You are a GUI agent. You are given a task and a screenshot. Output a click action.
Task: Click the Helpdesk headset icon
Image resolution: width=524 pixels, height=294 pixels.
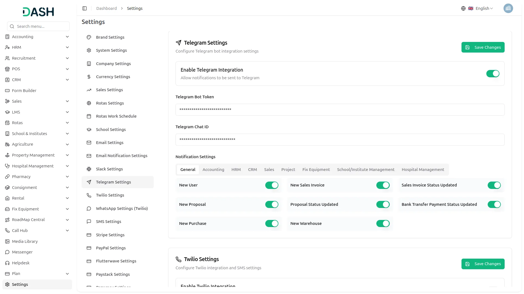(7, 263)
